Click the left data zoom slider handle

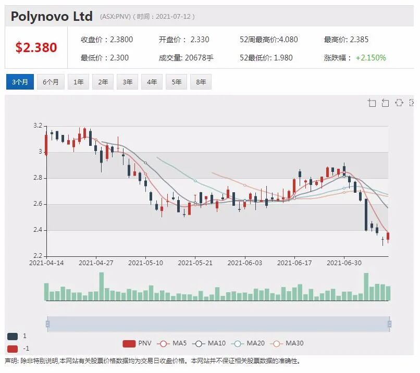coord(47,324)
